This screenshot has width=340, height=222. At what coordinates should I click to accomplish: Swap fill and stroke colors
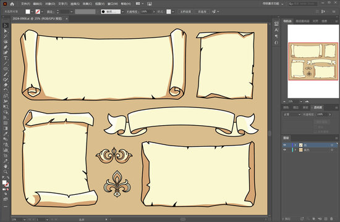coord(8,178)
